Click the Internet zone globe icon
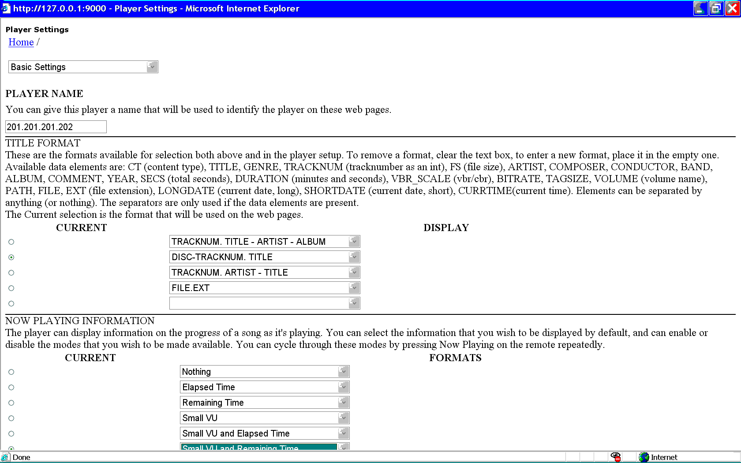741x463 pixels. (x=644, y=457)
